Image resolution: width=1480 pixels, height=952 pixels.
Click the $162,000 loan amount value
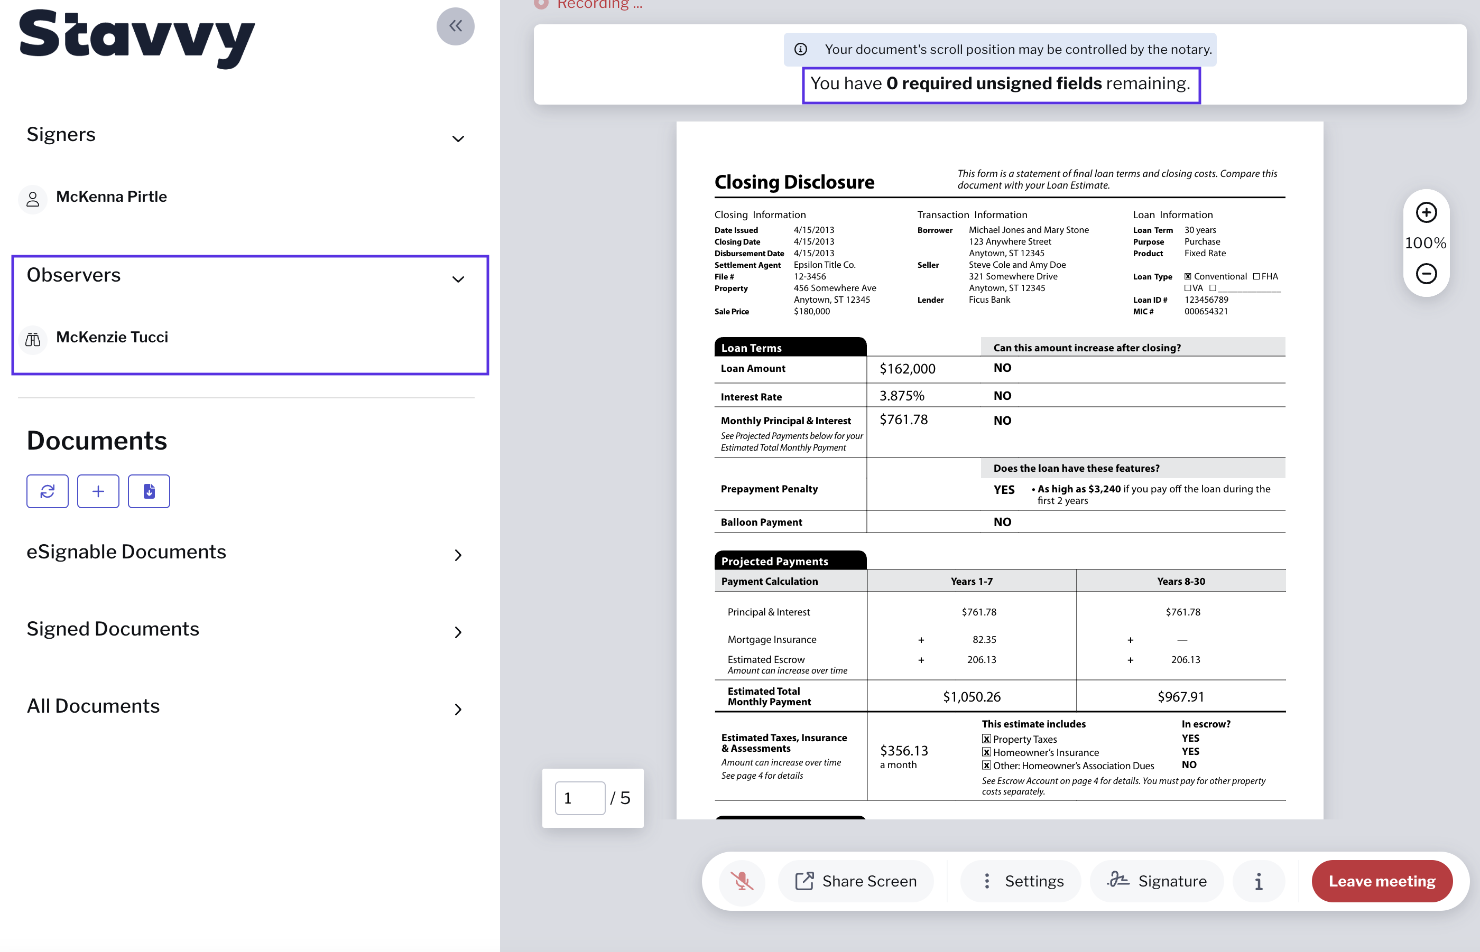click(x=908, y=369)
